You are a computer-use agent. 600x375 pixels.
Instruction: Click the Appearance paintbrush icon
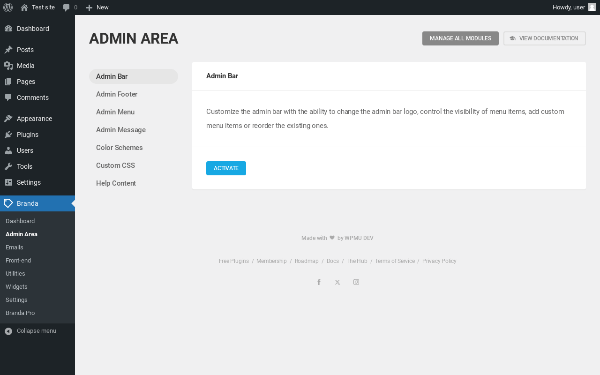[8, 119]
